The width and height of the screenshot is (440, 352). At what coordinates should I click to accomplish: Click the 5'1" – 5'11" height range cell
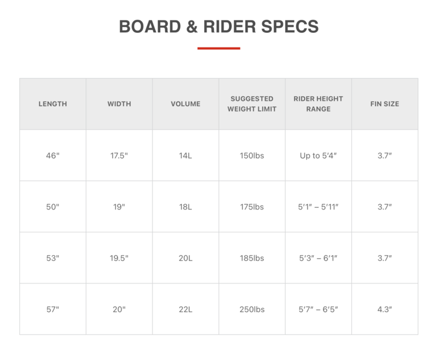318,207
